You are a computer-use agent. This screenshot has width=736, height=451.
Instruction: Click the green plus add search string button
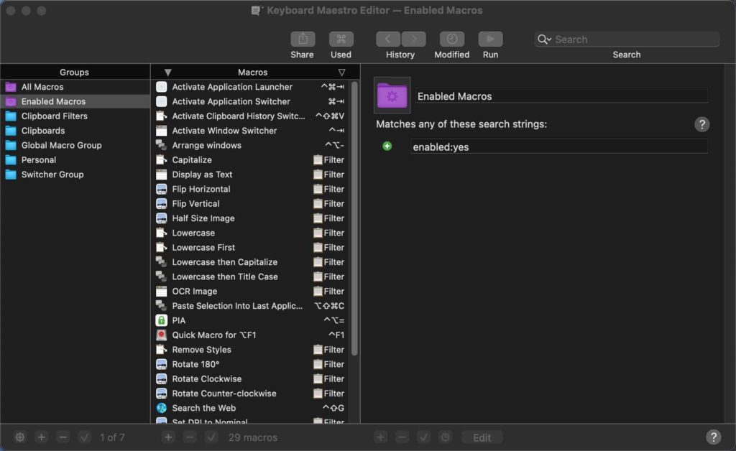[387, 147]
